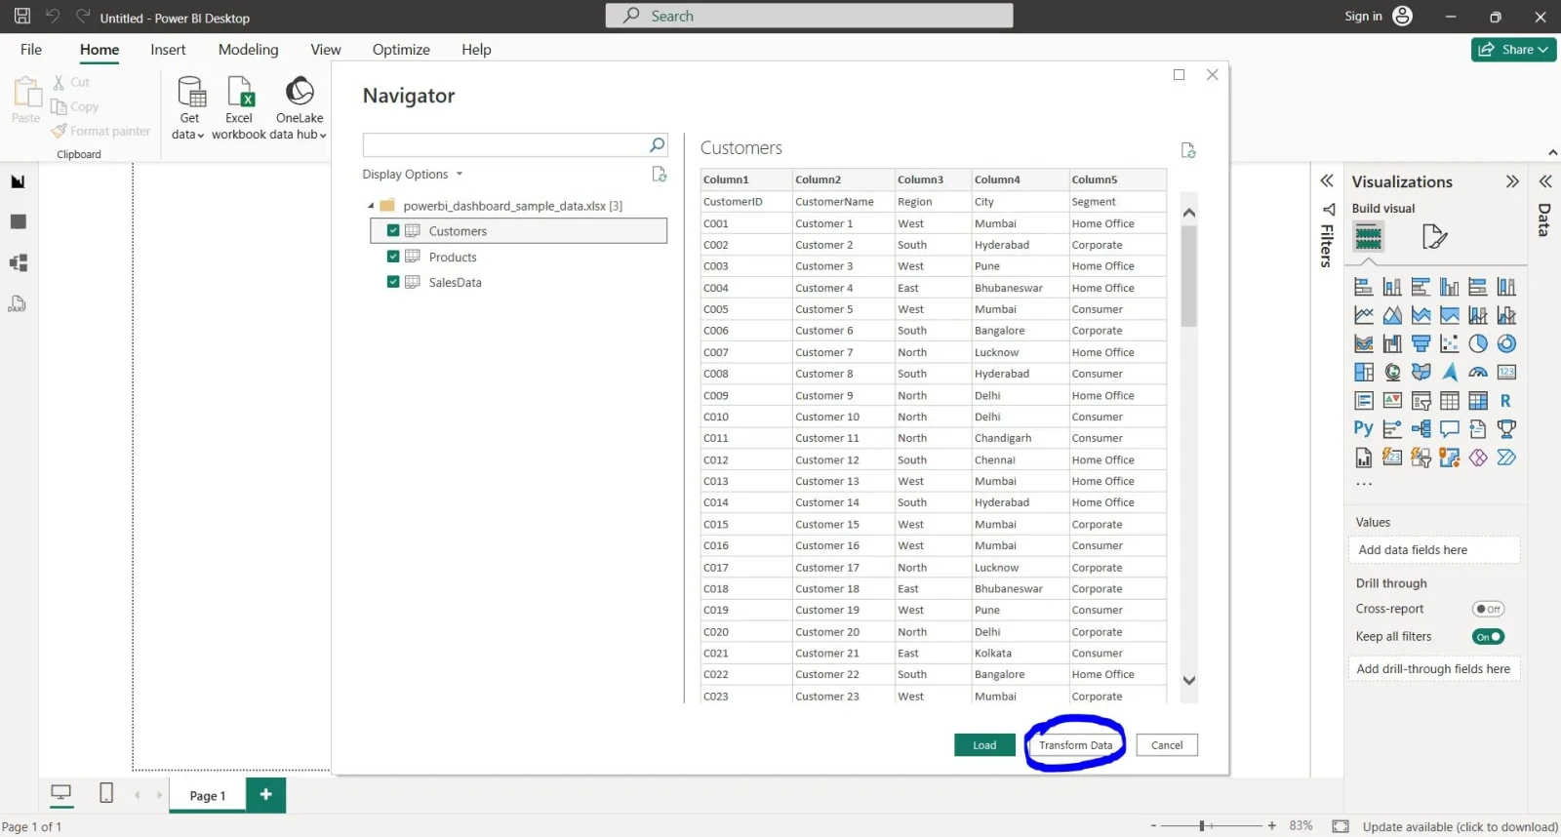Open the Help ribbon tab
This screenshot has width=1561, height=837.
[x=476, y=50]
